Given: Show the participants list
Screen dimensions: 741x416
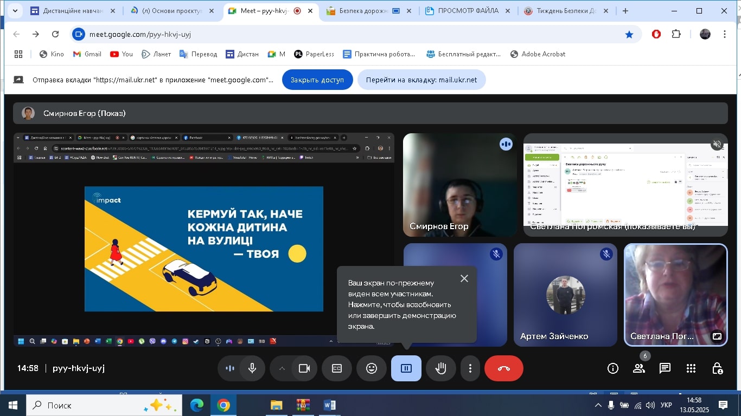Looking at the screenshot, I should [639, 368].
